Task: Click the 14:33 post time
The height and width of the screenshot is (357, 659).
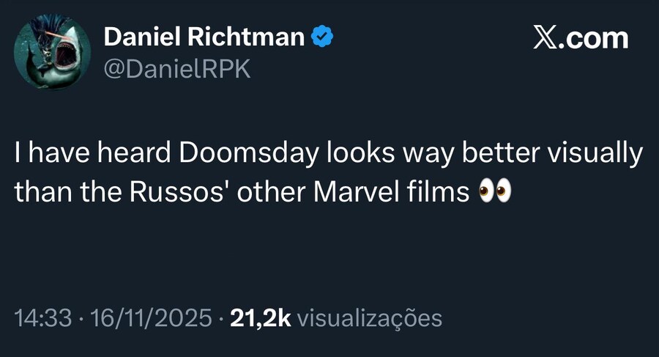Action: coord(43,318)
